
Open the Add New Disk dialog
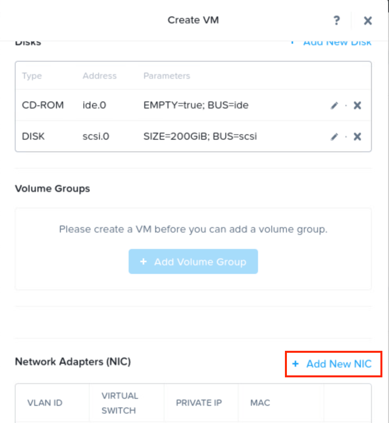point(338,42)
